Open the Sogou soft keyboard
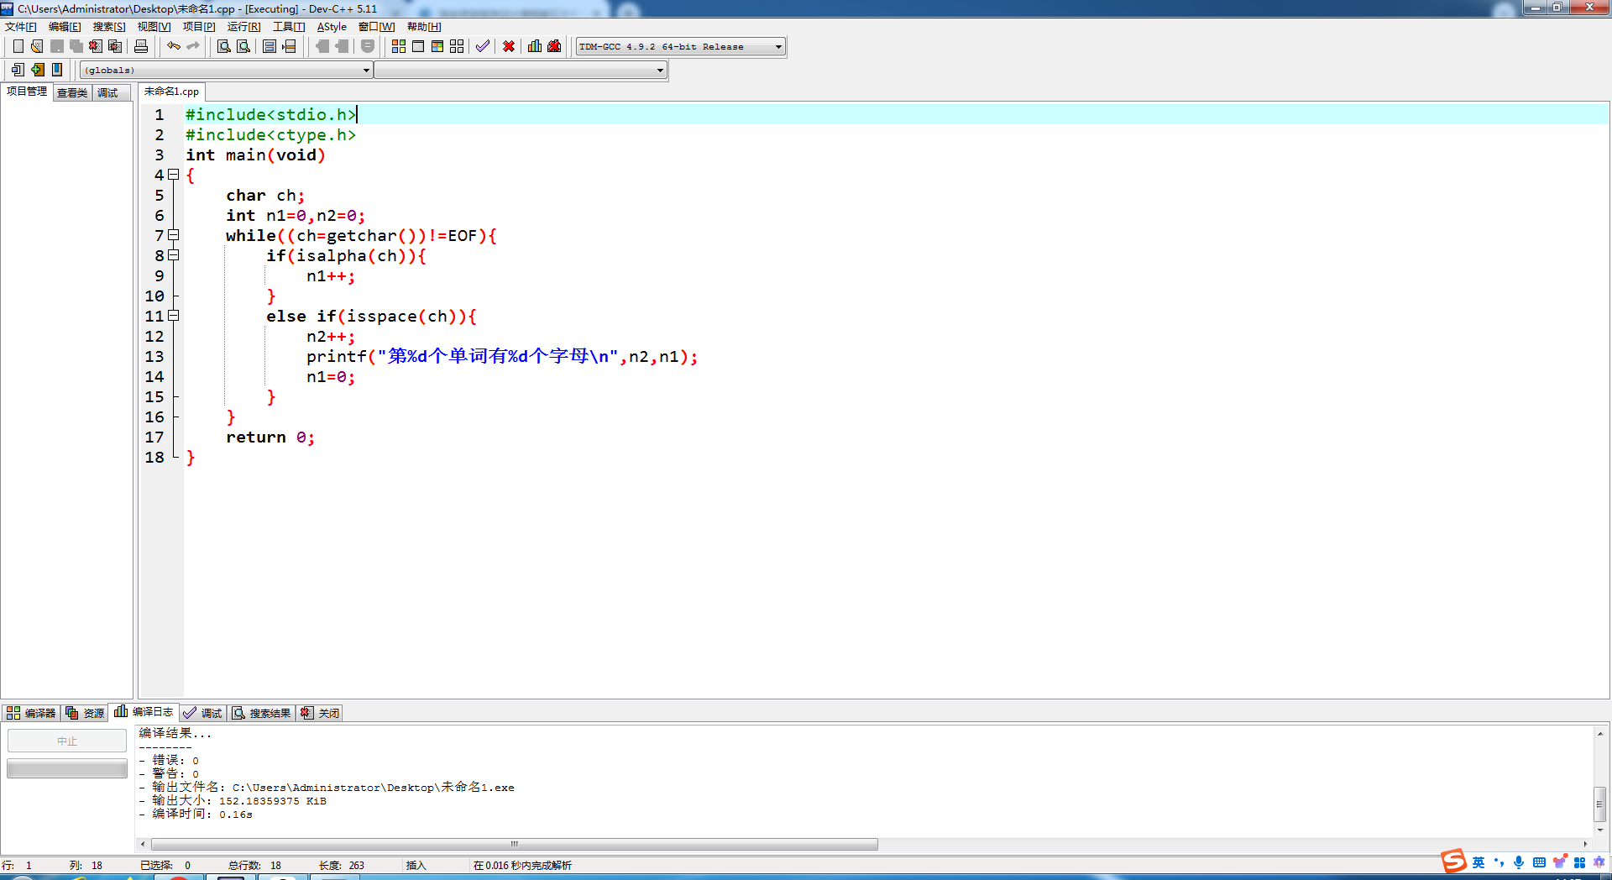This screenshot has height=880, width=1612. [x=1539, y=862]
